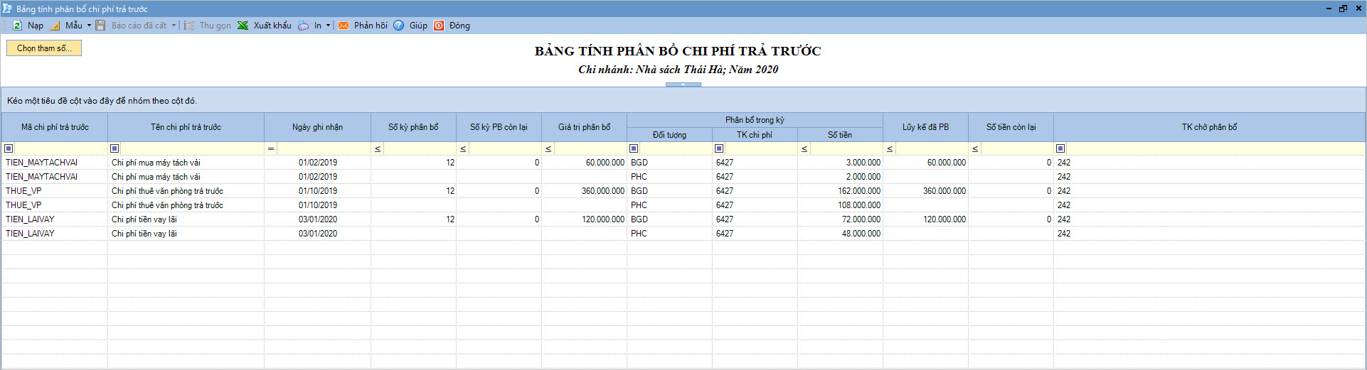The height and width of the screenshot is (370, 1367).
Task: Expand the In print options arrow
Action: point(328,26)
